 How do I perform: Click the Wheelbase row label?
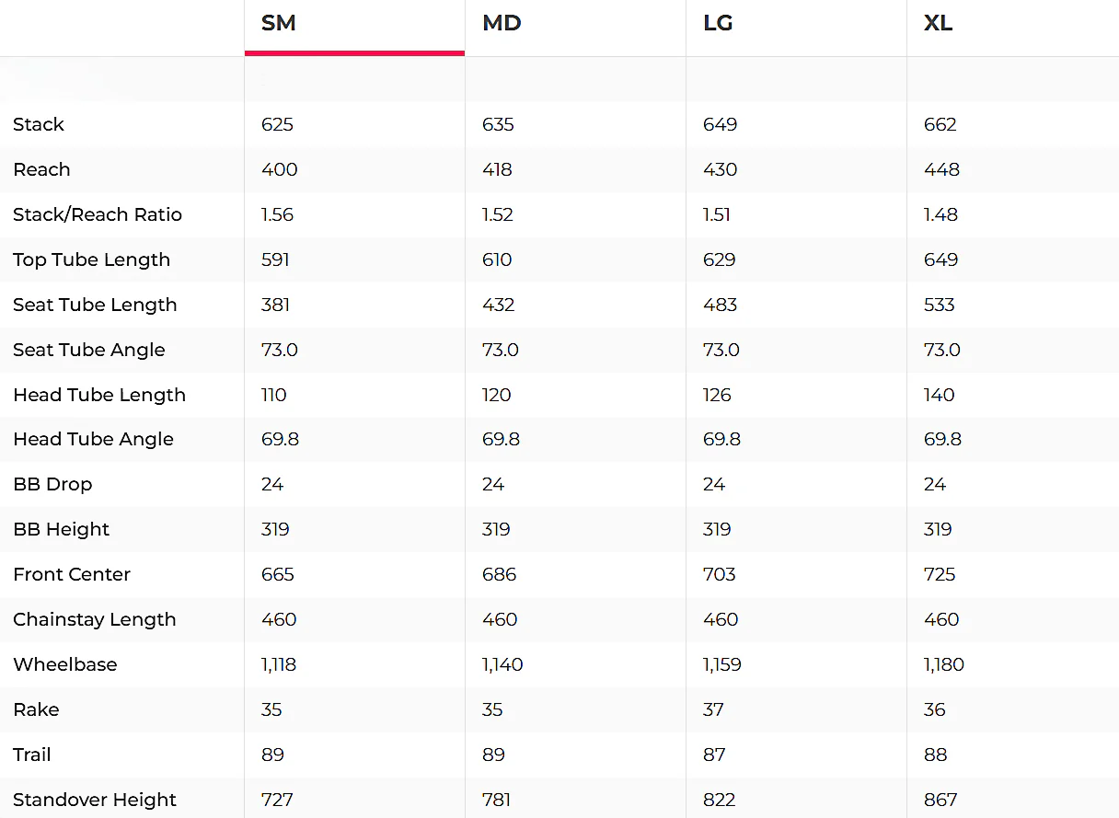tap(65, 664)
